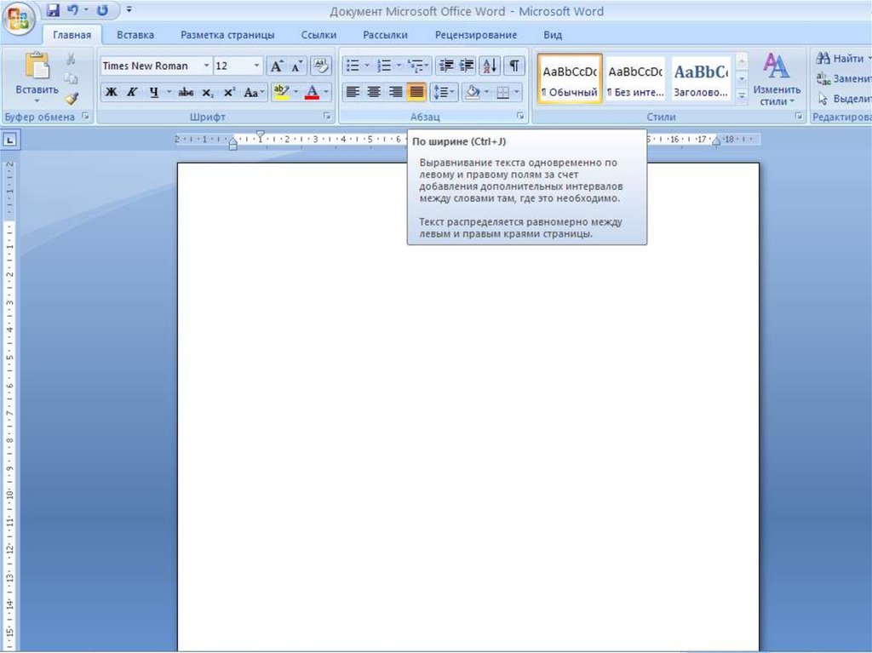Open the Times New Roman font dropdown
This screenshot has width=872, height=653.
coord(206,66)
